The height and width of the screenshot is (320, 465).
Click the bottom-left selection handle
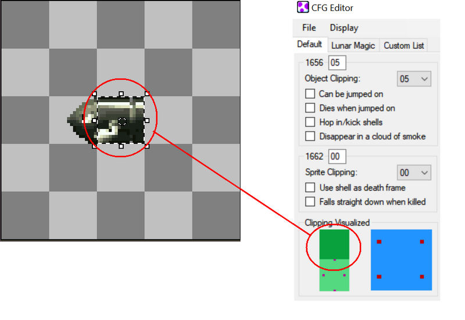(94, 146)
